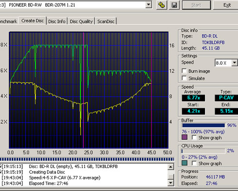Click the copy-to-clipboard icon in toolbar
The width and height of the screenshot is (238, 191).
point(162,5)
